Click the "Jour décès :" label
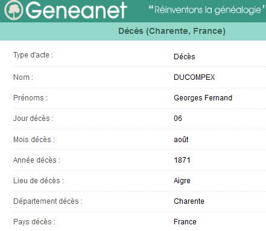The height and width of the screenshot is (231, 266). coord(33,119)
